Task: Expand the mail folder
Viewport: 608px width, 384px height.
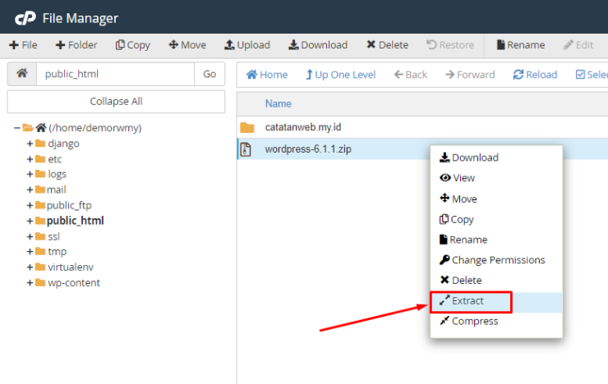Action: click(x=30, y=190)
